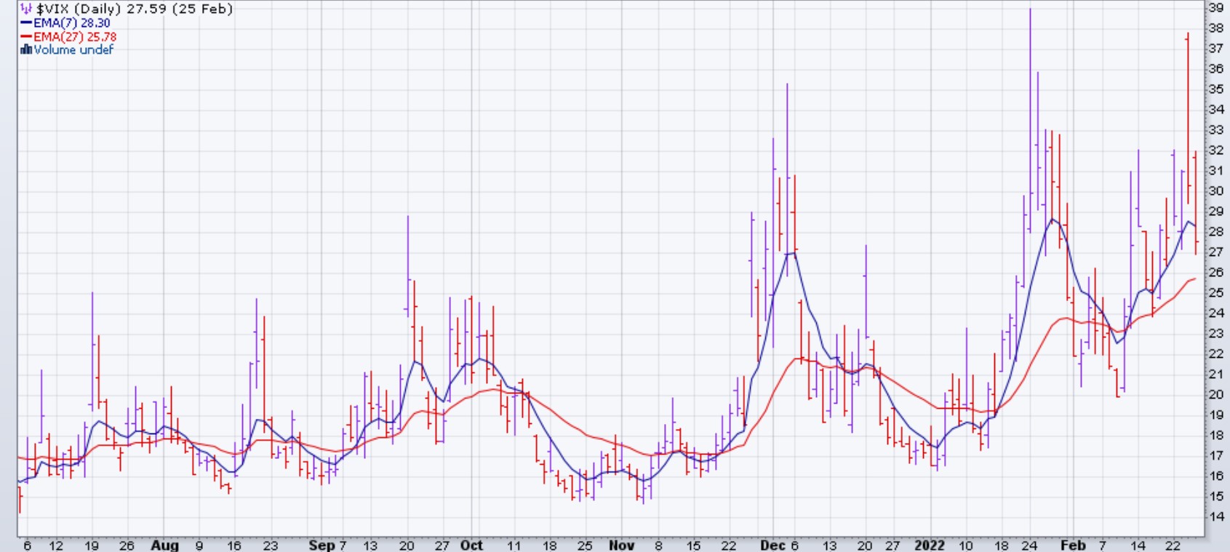Jump to the Nov marker on the date axis
Screen dimensions: 1230x552
(621, 545)
